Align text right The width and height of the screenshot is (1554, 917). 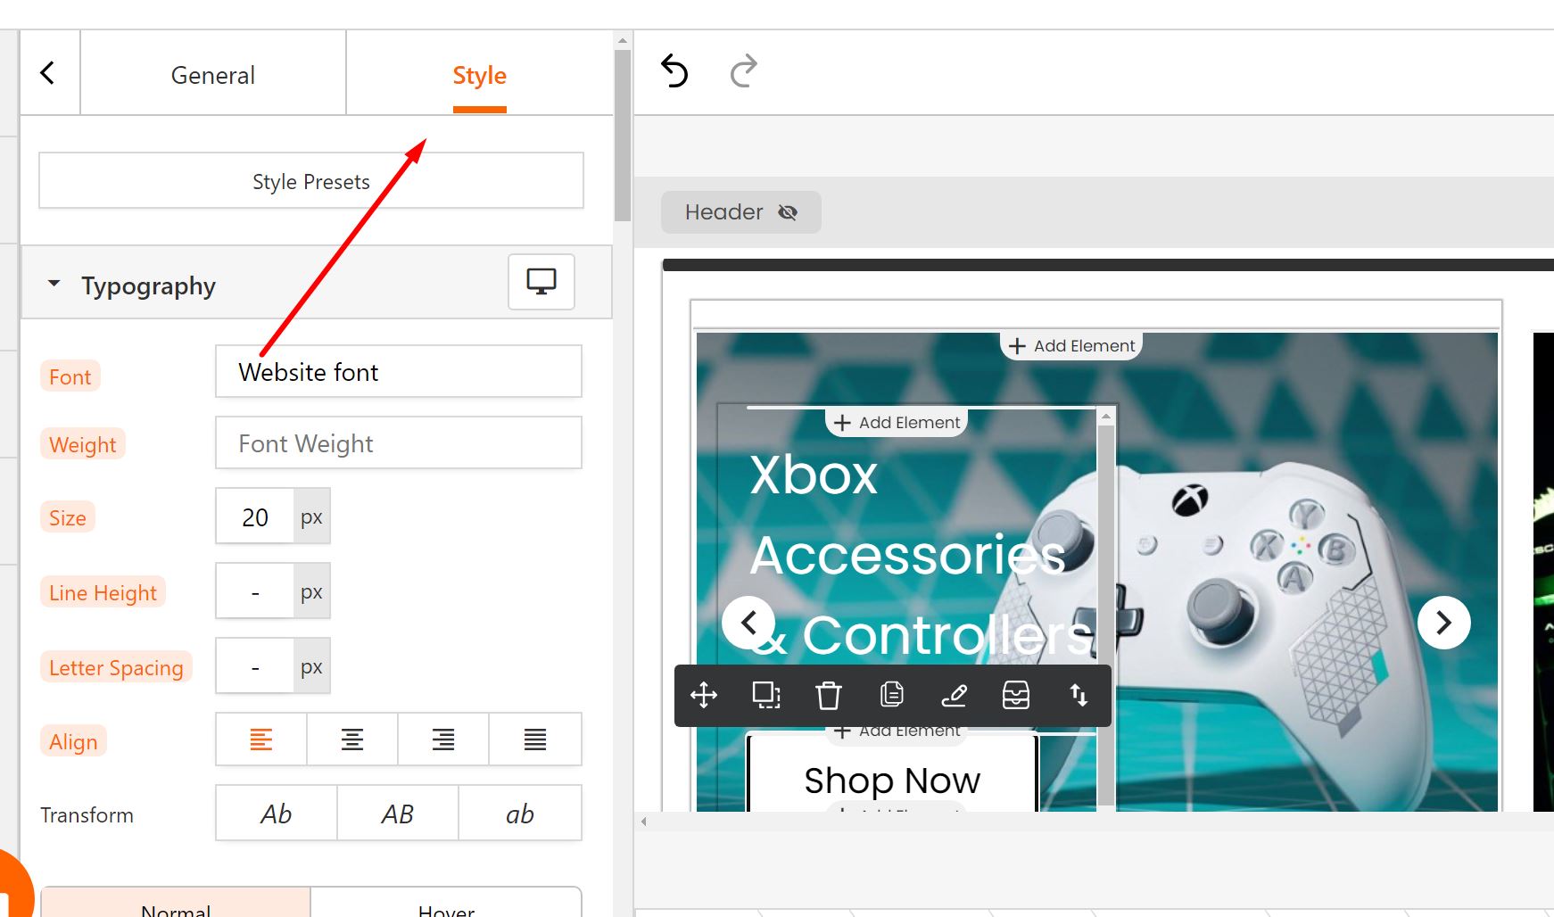pos(443,739)
